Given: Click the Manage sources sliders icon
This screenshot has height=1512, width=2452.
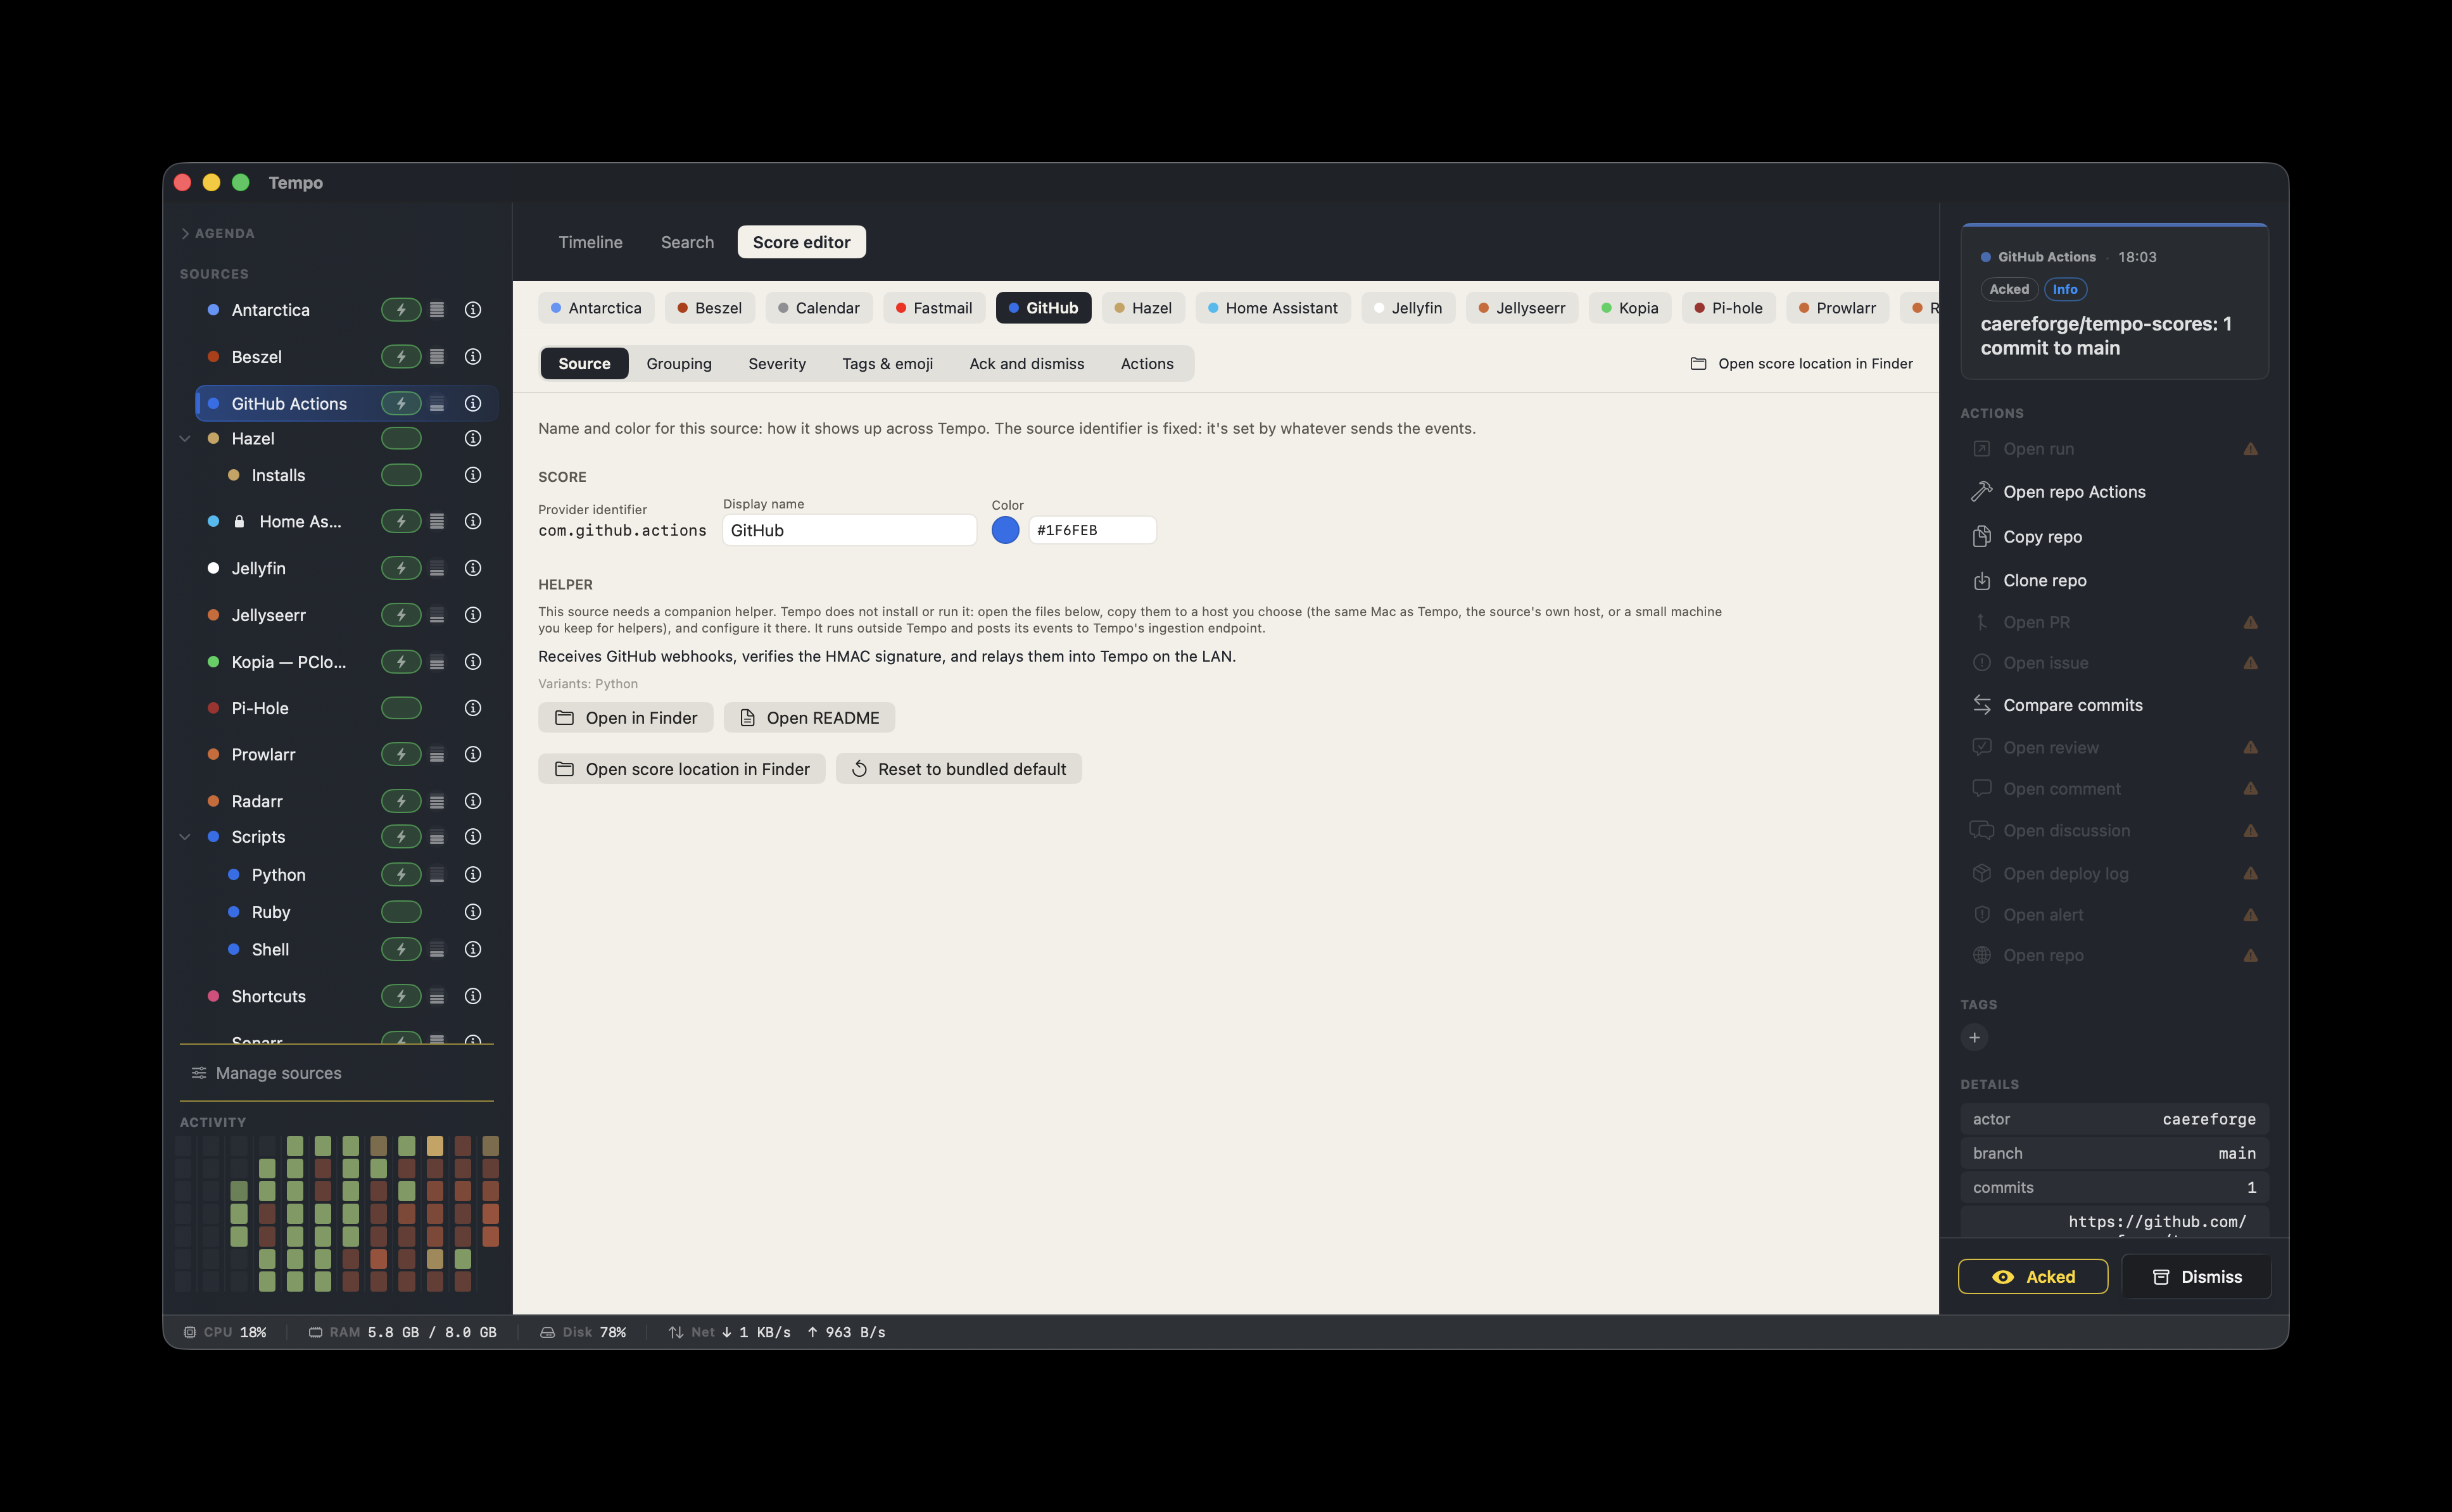Looking at the screenshot, I should pos(199,1073).
